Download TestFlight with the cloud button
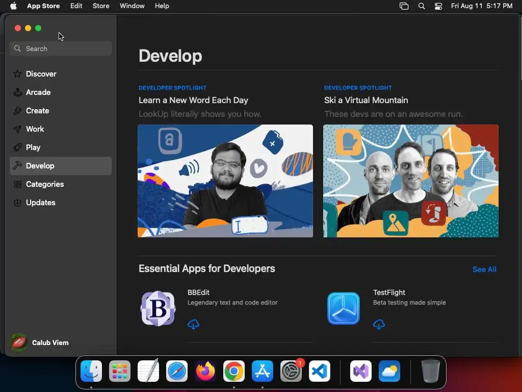This screenshot has height=392, width=522. coord(379,324)
